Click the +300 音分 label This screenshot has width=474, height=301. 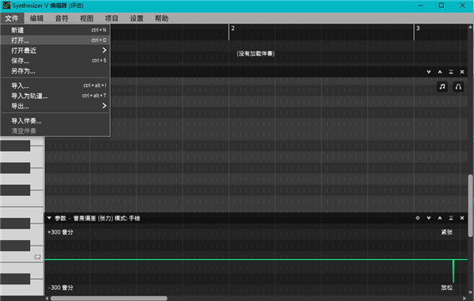tap(61, 232)
